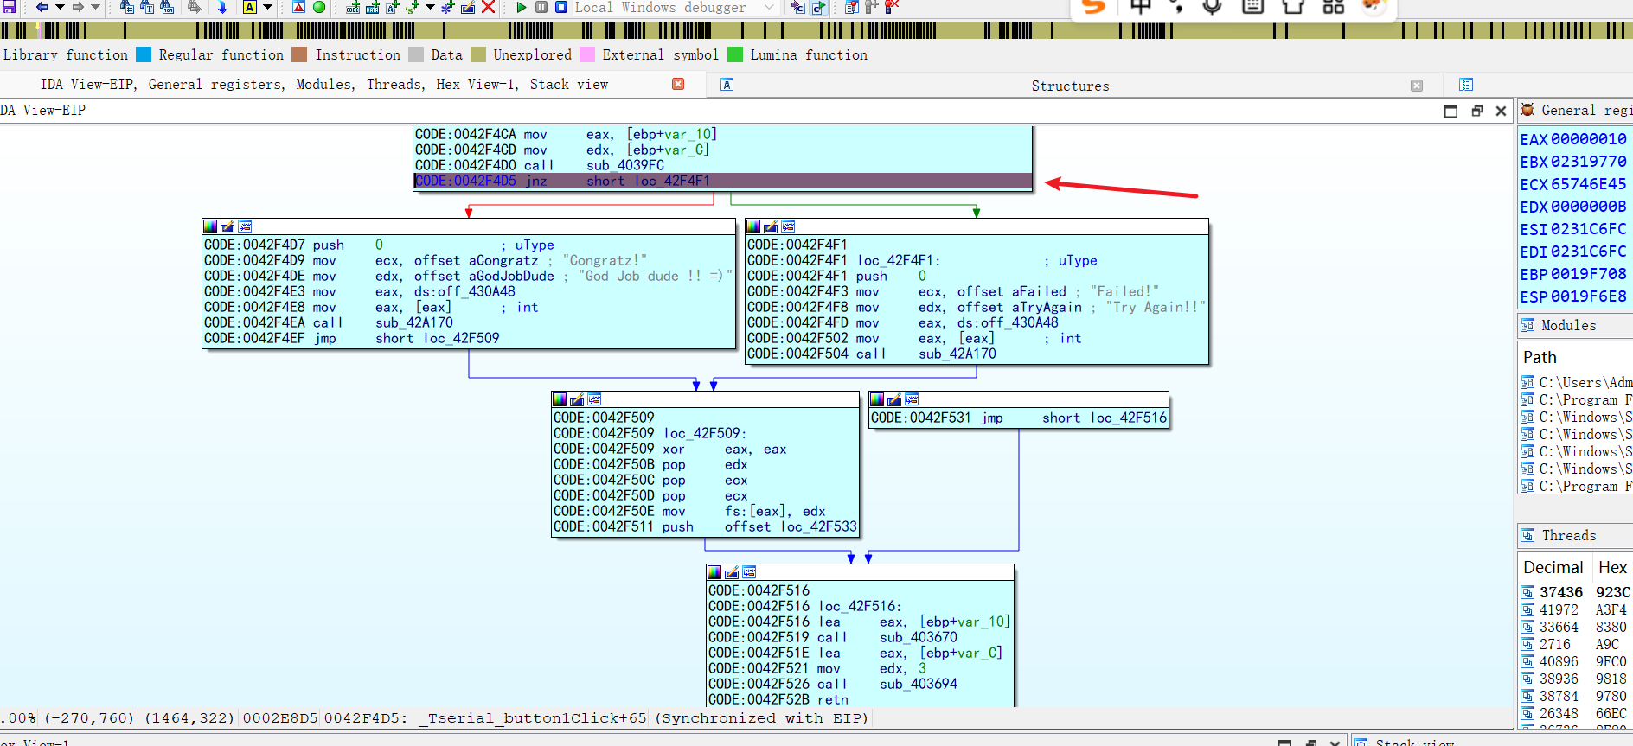Jump back with the blue left arrow
This screenshot has height=746, width=1633.
coord(42,7)
